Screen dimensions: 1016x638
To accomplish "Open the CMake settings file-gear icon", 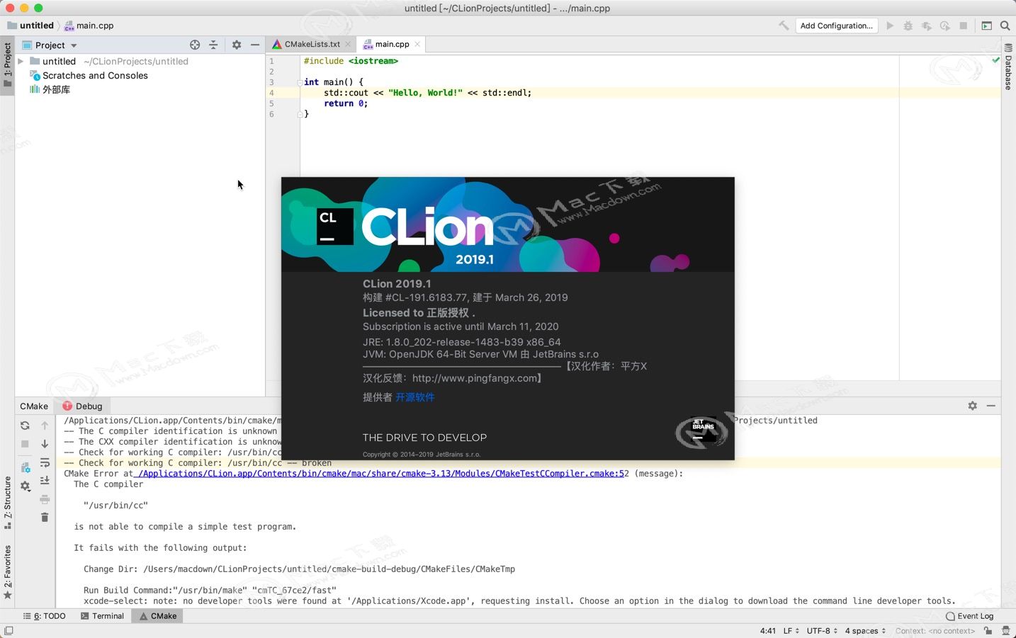I will click(25, 467).
